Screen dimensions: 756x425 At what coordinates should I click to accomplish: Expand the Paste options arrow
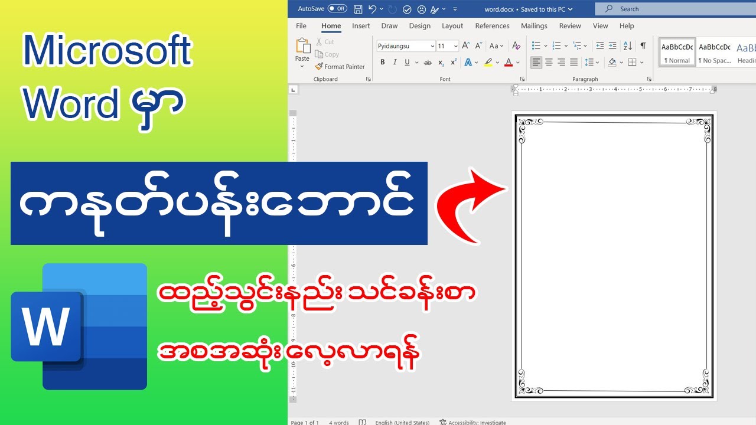(x=302, y=66)
